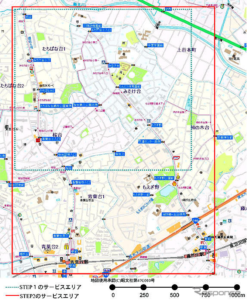Click the たちばな台1 district label

pos(54,49)
